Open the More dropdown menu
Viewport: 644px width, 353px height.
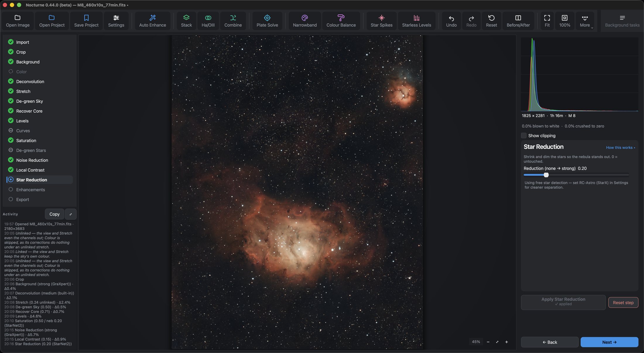click(585, 21)
